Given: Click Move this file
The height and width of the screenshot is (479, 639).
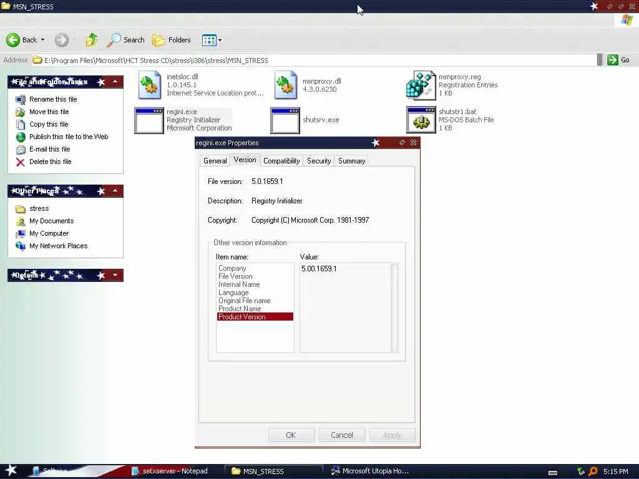Looking at the screenshot, I should (49, 112).
